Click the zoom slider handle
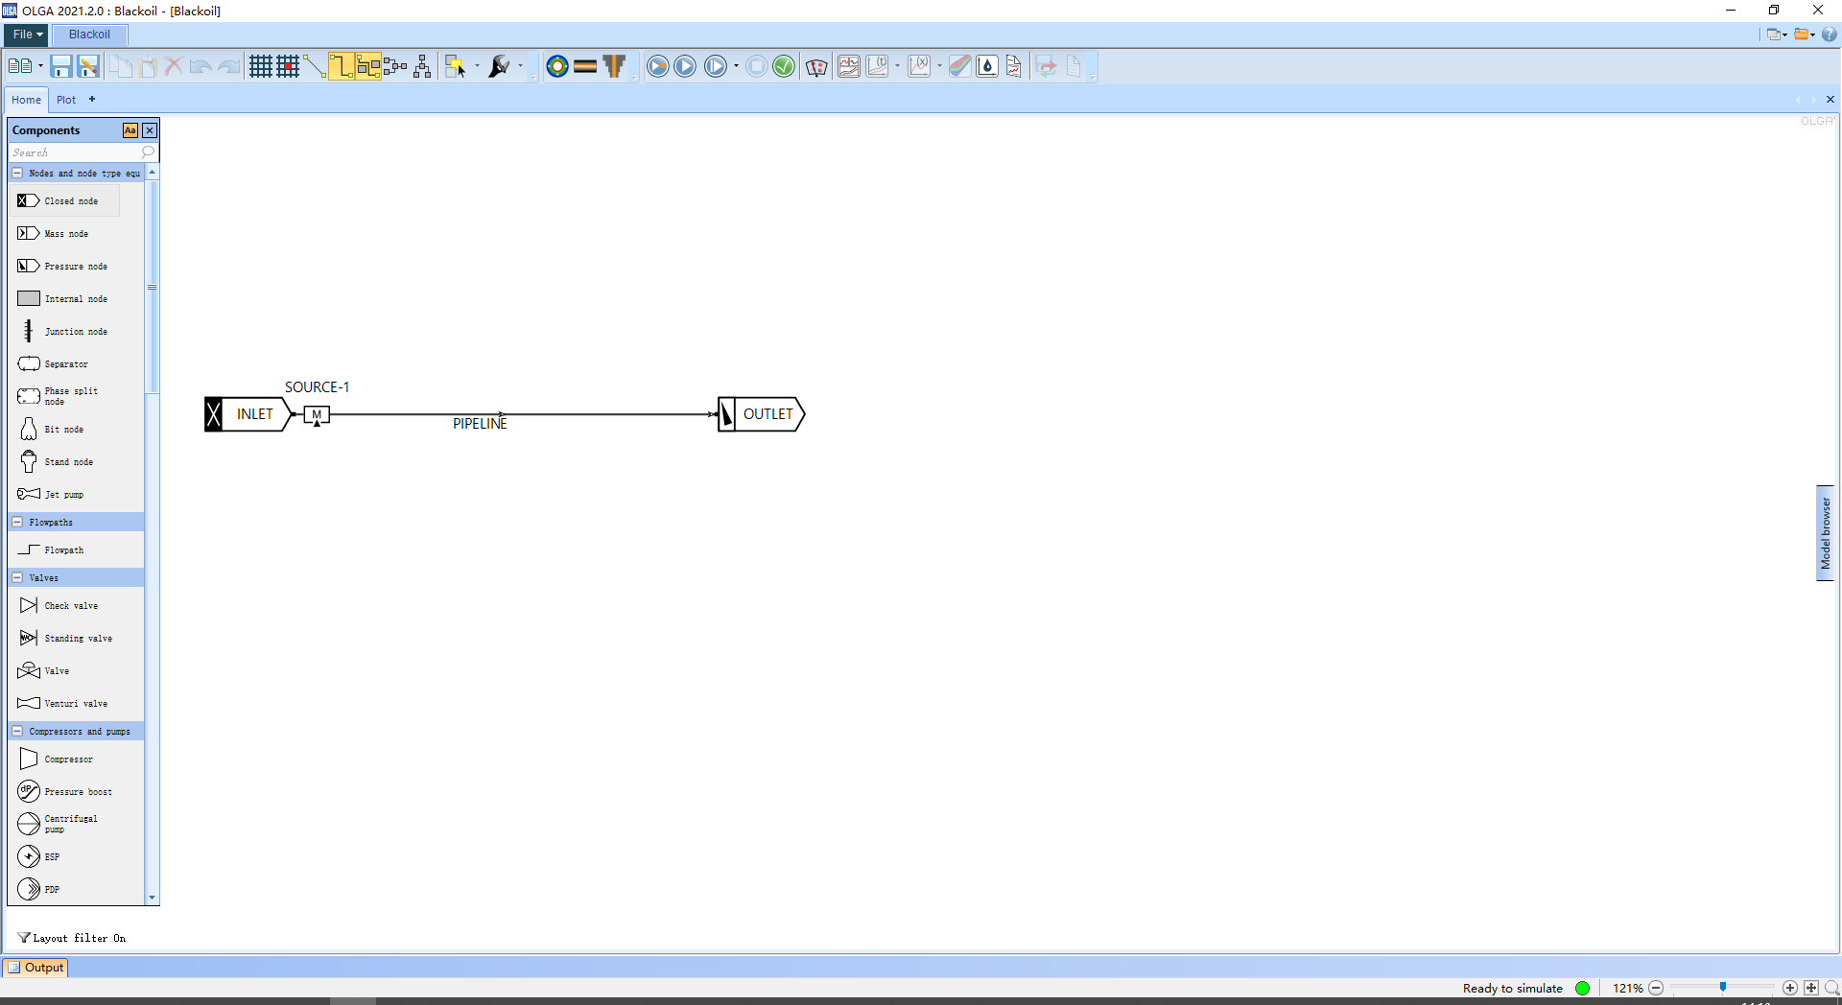Image resolution: width=1842 pixels, height=1005 pixels. coord(1723,987)
